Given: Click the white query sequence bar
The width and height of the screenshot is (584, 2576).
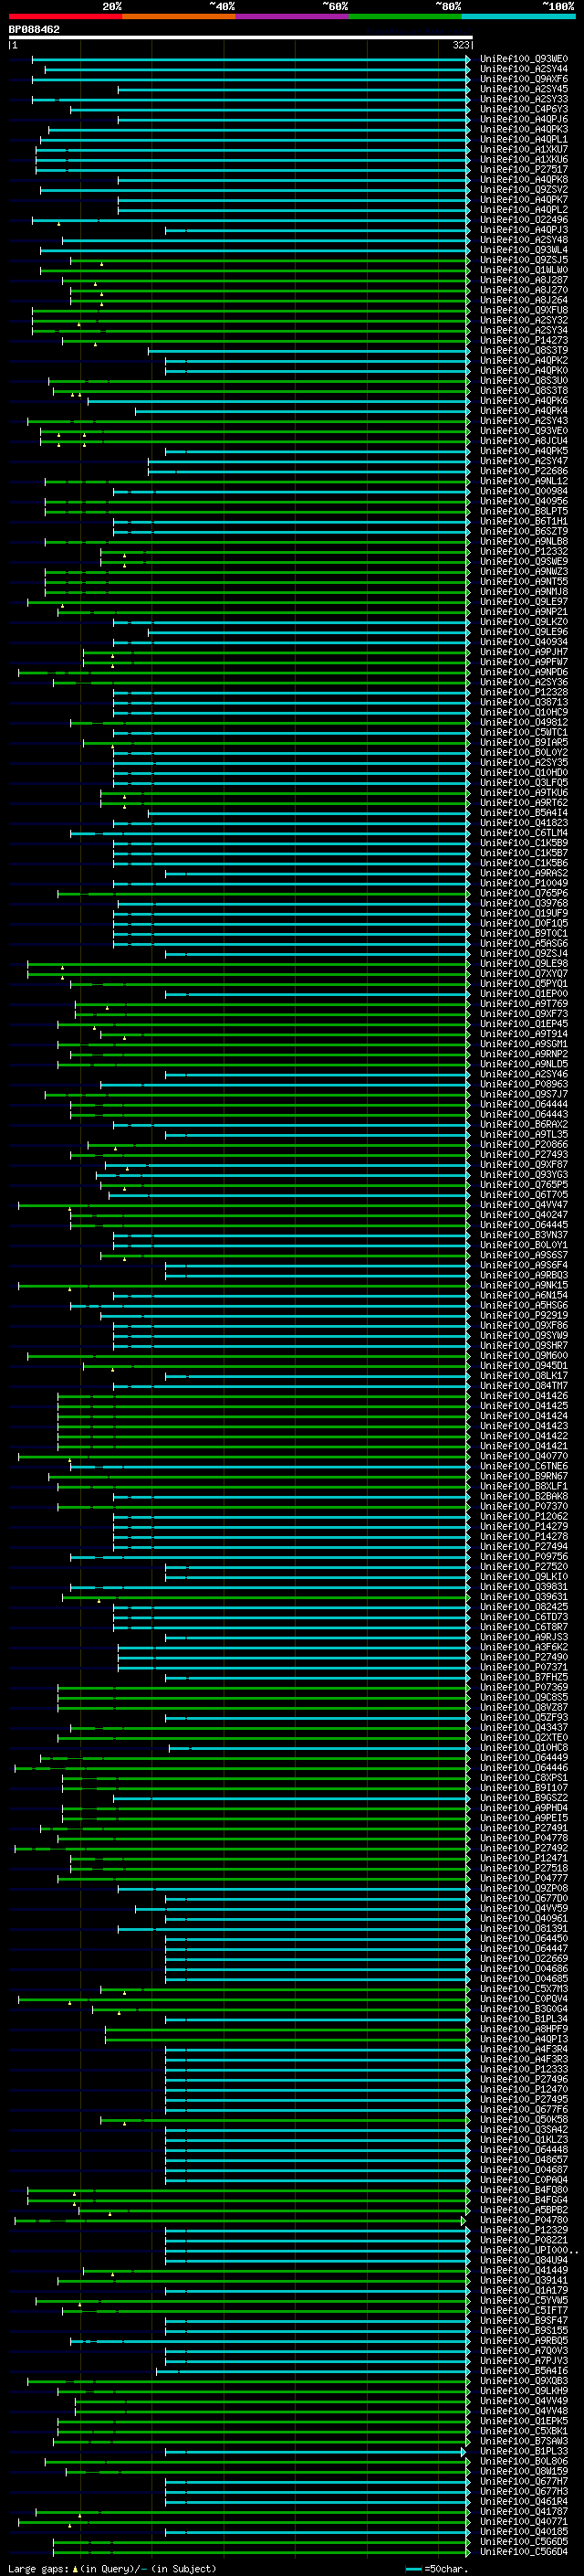Looking at the screenshot, I should (x=241, y=37).
